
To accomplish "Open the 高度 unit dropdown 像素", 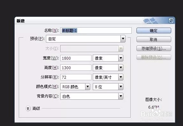I will coord(108,68).
